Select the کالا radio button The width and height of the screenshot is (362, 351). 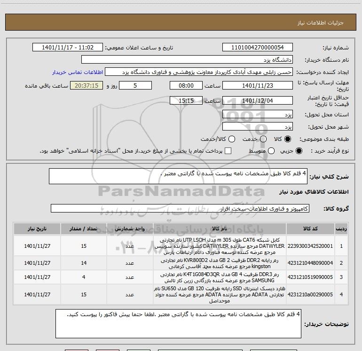pyautogui.click(x=288, y=139)
